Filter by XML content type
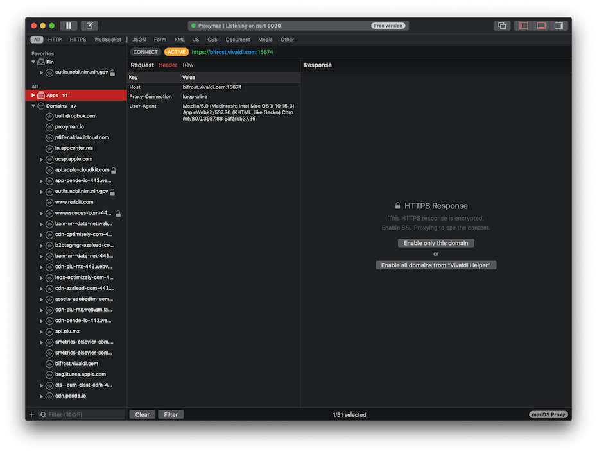 pos(179,40)
